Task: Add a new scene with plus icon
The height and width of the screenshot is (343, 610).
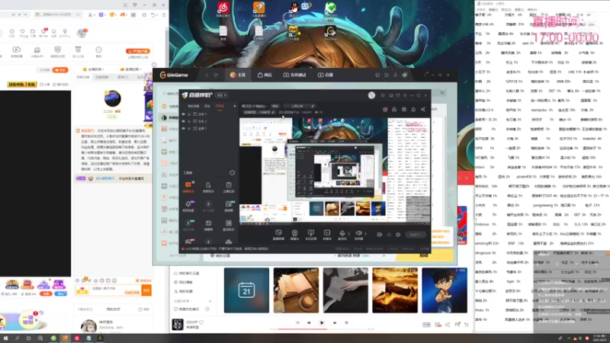Action: (x=235, y=106)
